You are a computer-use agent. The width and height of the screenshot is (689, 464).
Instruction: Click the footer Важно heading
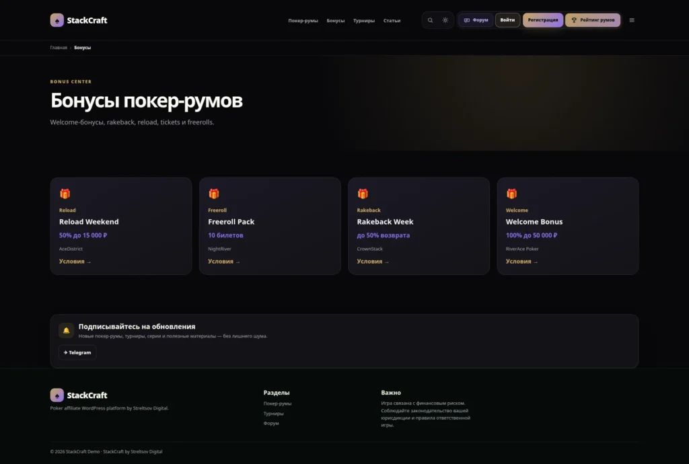point(391,393)
